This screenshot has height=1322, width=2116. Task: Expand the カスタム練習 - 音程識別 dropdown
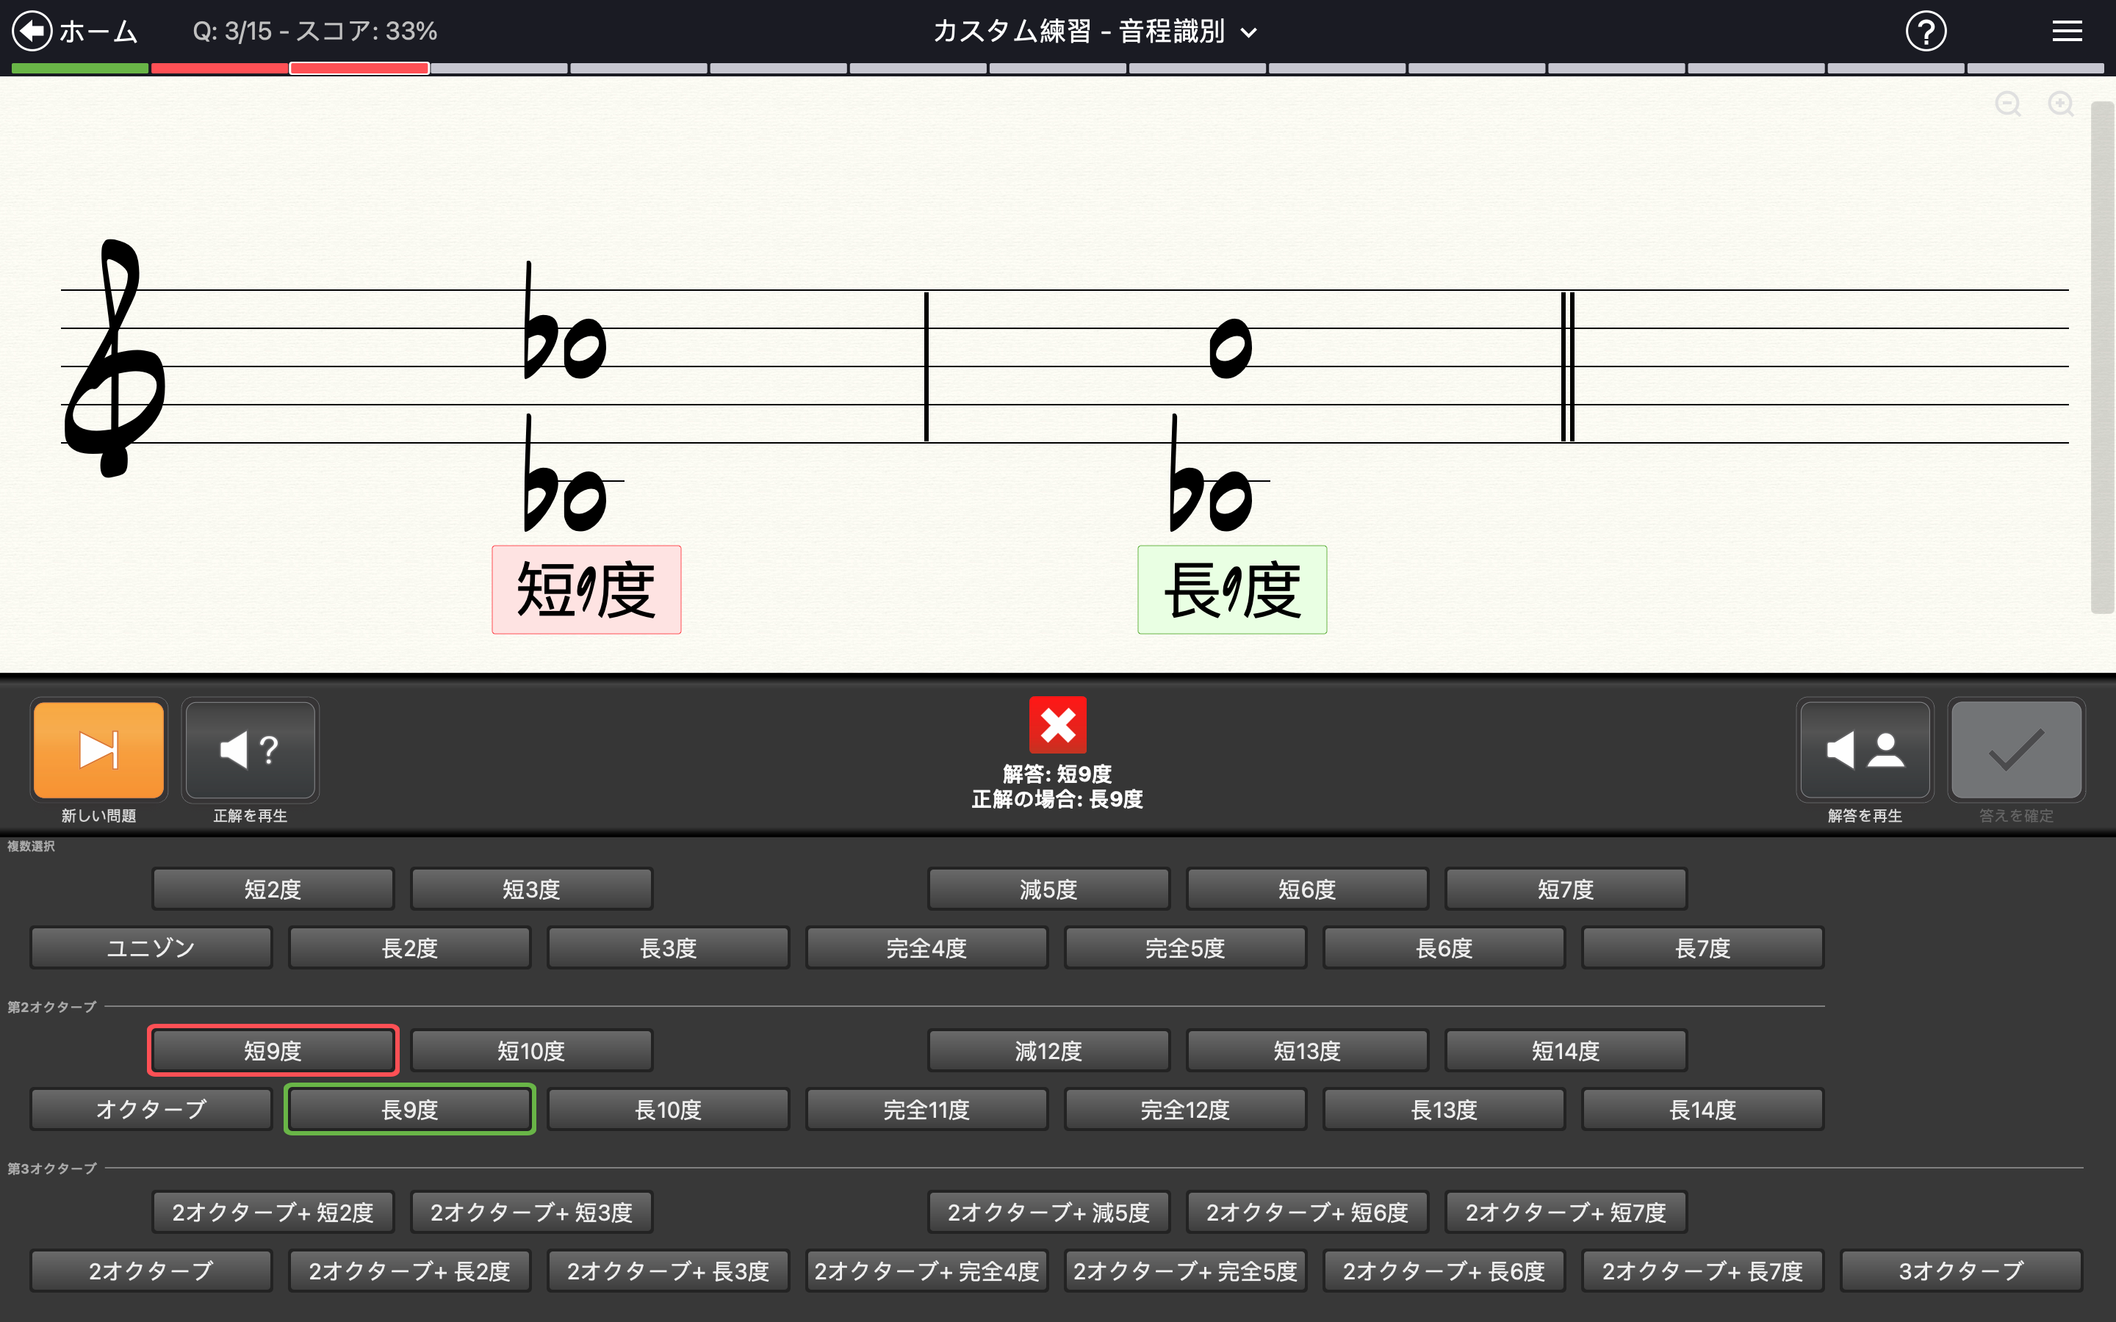[1095, 32]
